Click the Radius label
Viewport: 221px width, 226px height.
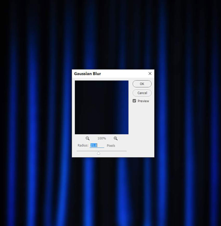[x=83, y=145]
